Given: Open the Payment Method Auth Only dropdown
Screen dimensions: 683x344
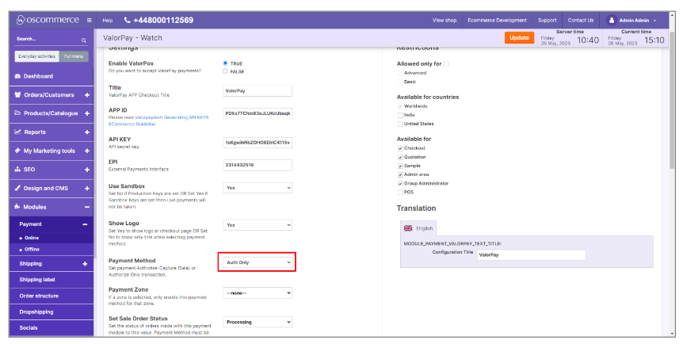Looking at the screenshot, I should (258, 262).
